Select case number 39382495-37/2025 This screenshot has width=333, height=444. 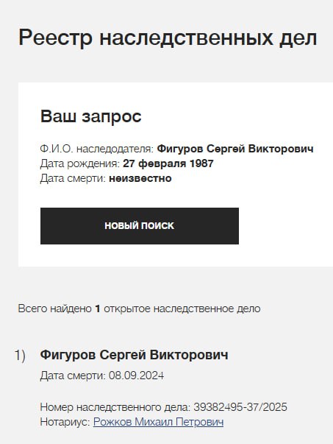(x=240, y=407)
